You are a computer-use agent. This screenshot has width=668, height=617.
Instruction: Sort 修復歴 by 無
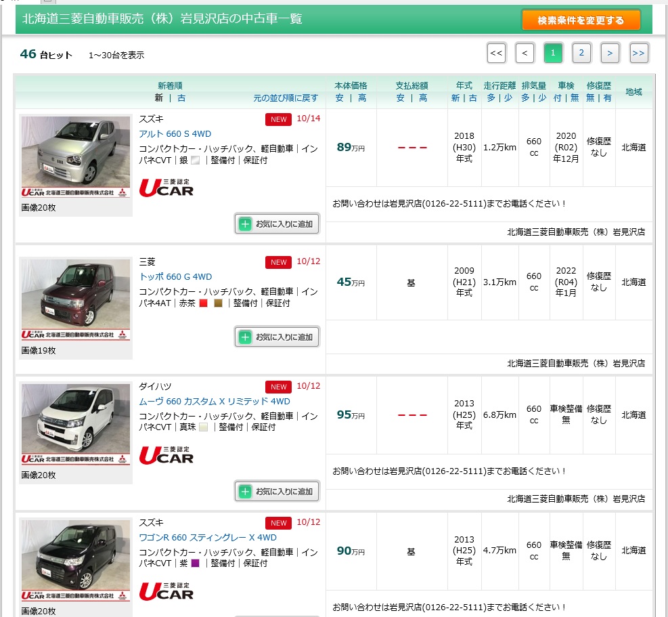click(590, 98)
